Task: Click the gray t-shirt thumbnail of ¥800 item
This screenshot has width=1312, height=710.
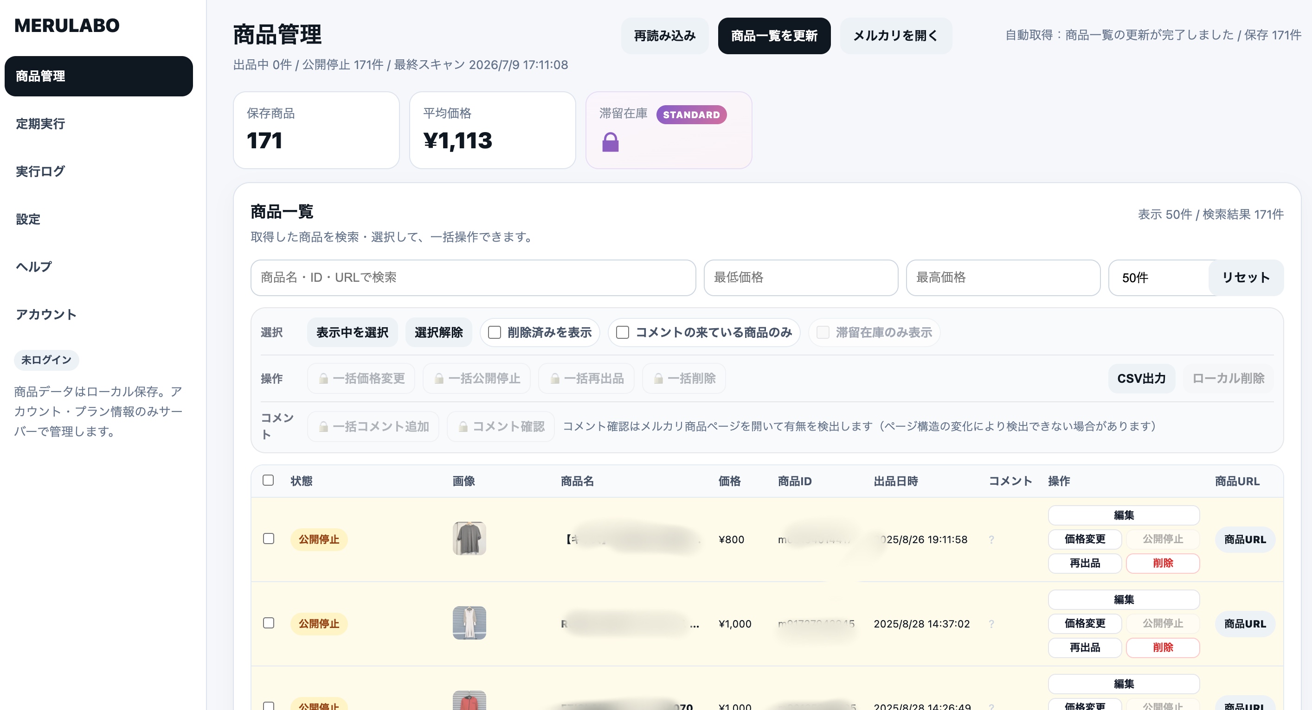Action: click(469, 539)
